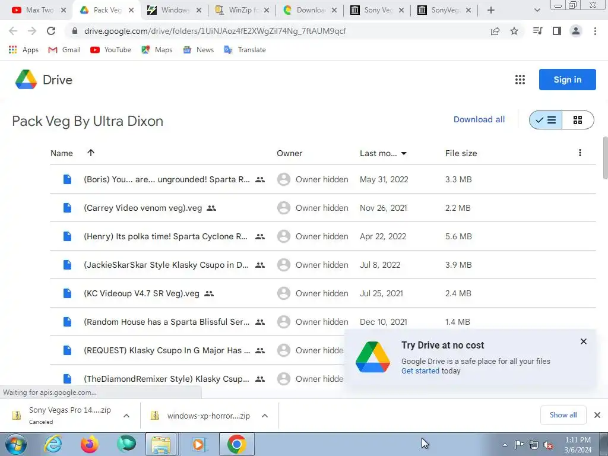Open Windows Explorer from taskbar
The image size is (608, 456).
[x=161, y=444]
